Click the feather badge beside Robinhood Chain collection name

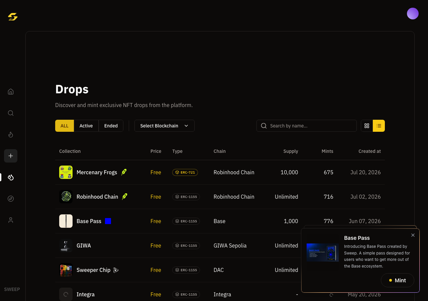coord(125,197)
